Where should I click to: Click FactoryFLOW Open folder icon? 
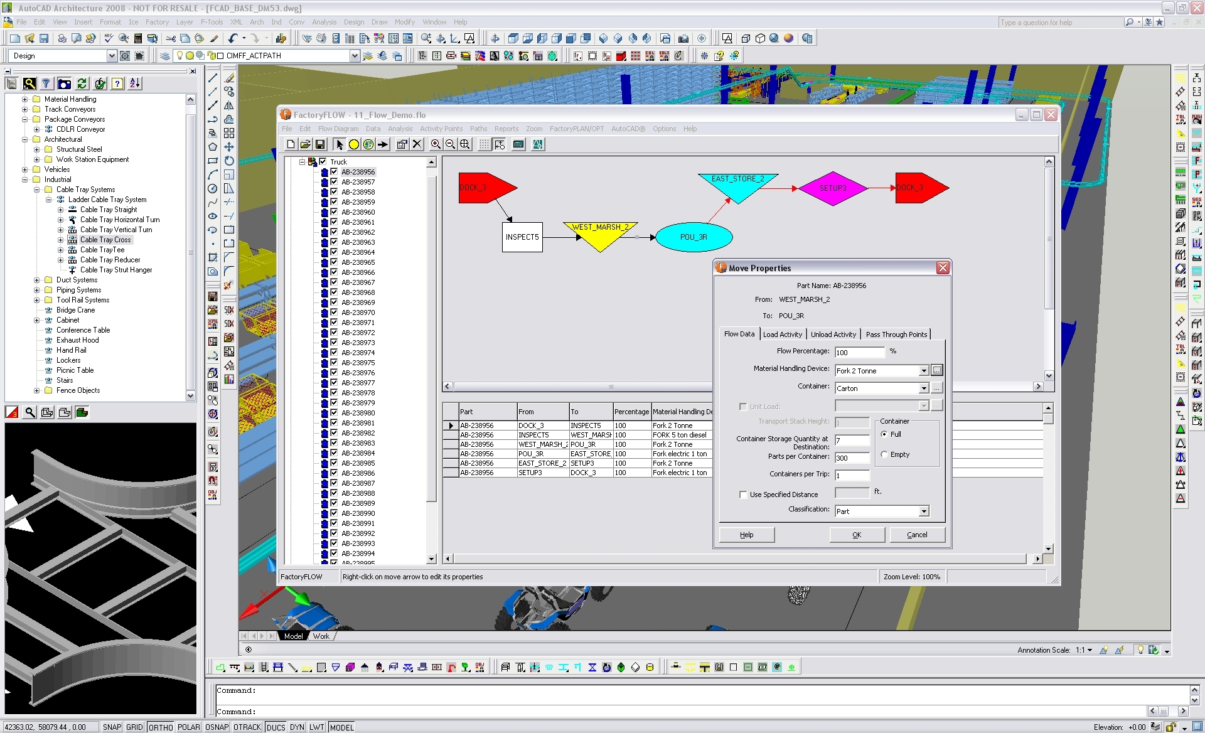click(x=305, y=144)
